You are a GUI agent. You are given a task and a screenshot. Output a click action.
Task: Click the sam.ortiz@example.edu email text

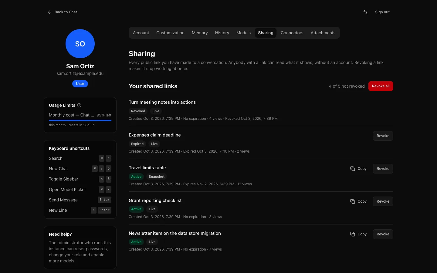pos(80,73)
